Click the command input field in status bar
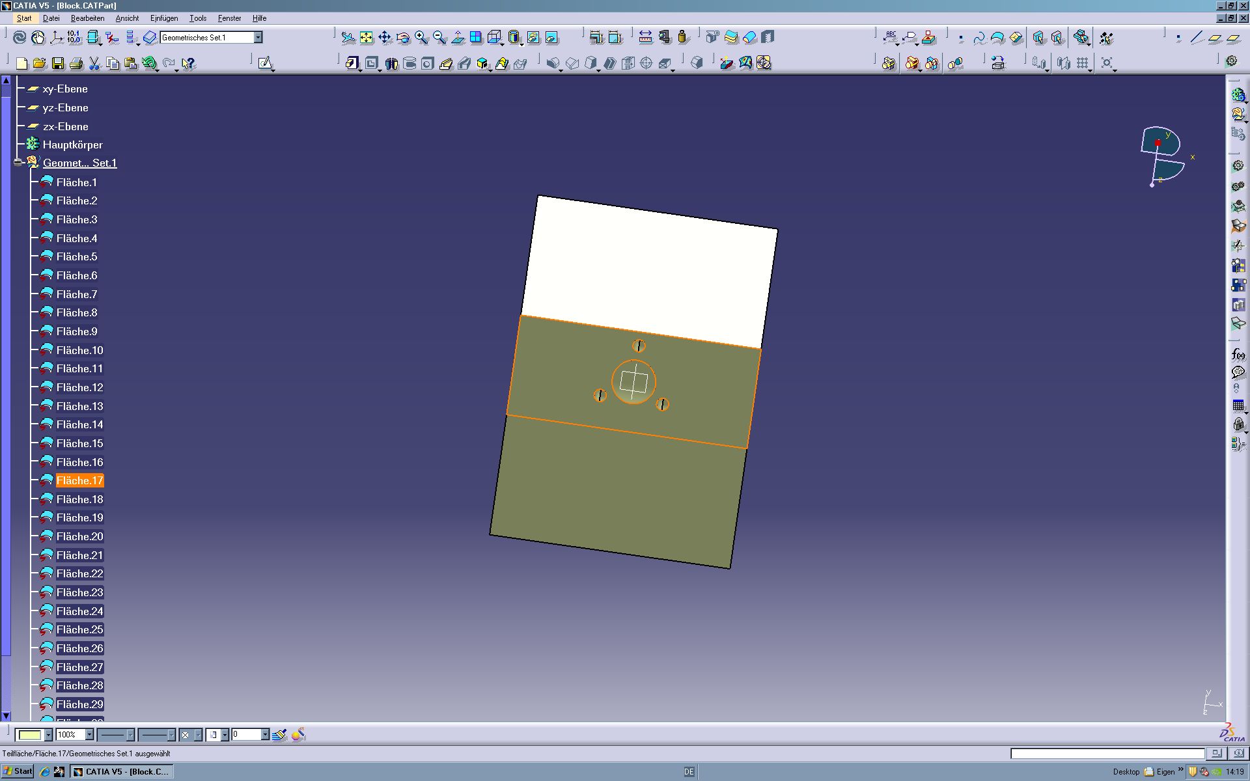 (x=1107, y=754)
